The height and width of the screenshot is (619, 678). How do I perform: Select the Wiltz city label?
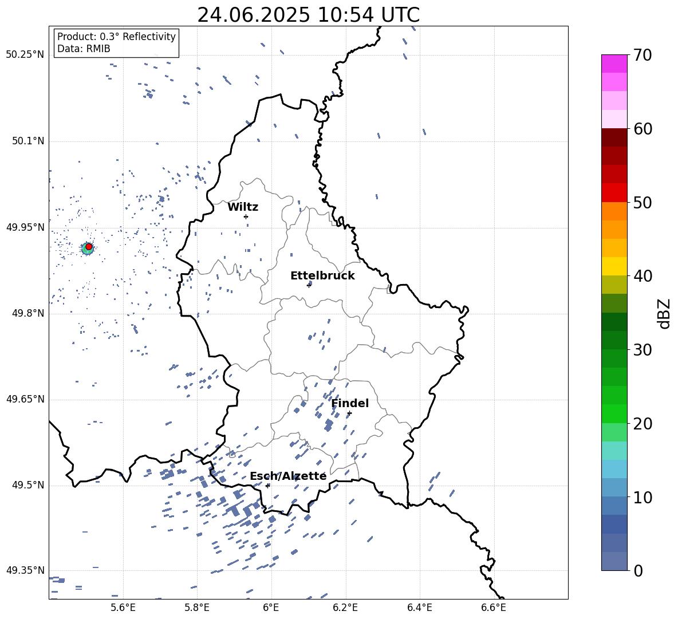243,207
